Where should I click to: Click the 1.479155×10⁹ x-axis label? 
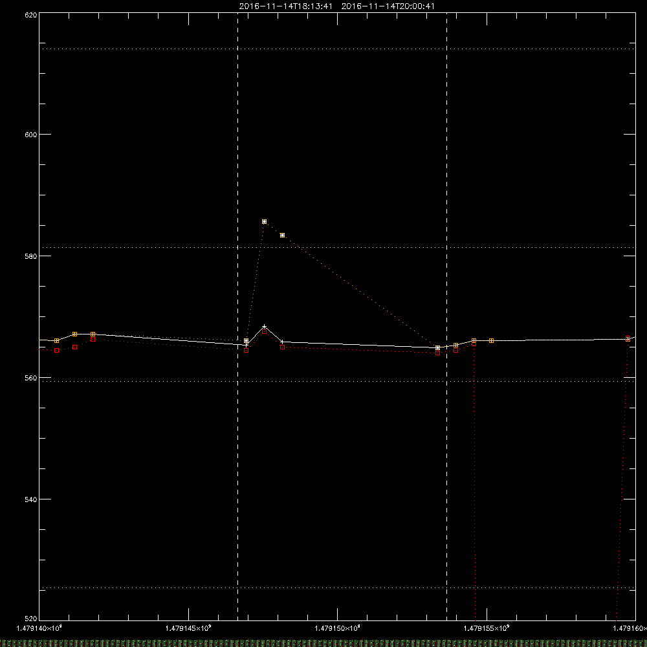[x=487, y=628]
